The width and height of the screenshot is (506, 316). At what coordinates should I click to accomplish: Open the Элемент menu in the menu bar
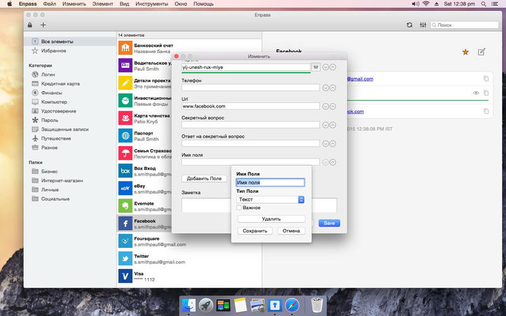102,4
